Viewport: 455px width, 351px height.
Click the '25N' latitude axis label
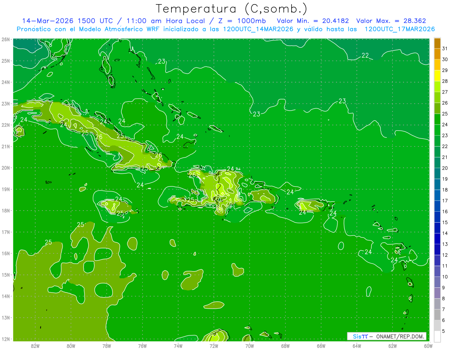click(x=6, y=61)
